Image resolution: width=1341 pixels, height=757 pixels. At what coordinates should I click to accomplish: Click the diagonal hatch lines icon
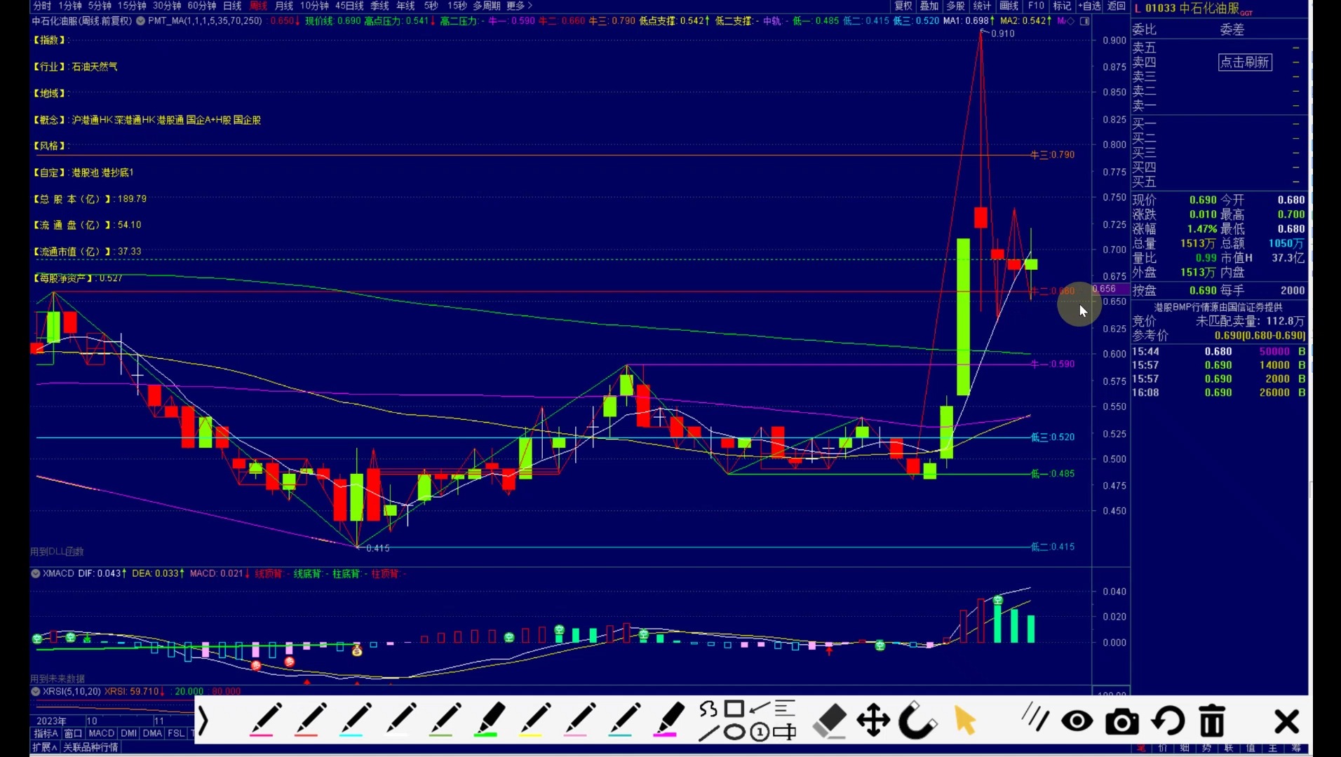click(x=1035, y=718)
